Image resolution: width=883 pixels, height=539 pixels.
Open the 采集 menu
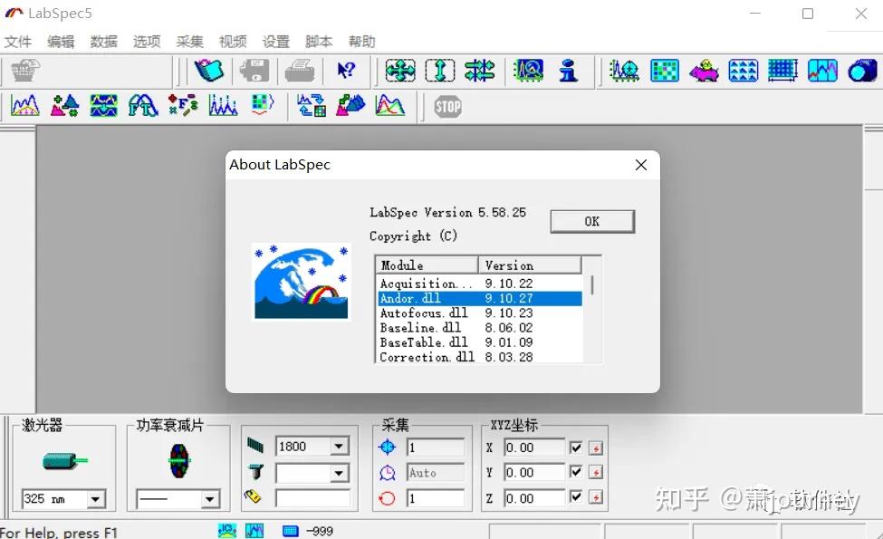pyautogui.click(x=189, y=41)
